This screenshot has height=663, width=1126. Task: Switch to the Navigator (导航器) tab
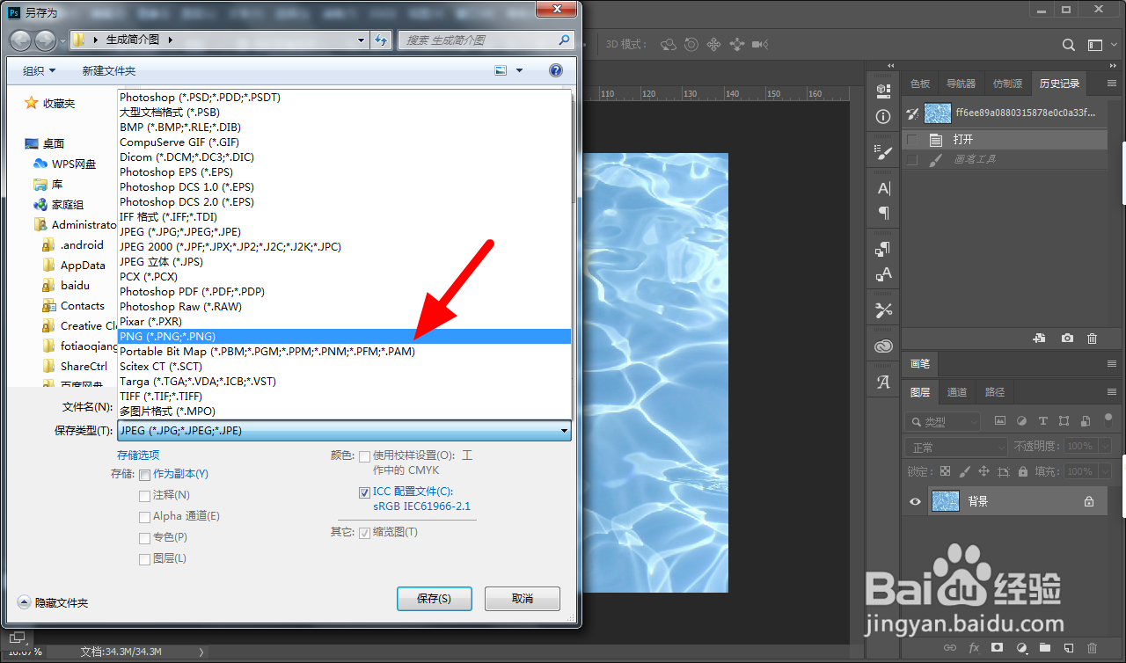coord(961,84)
